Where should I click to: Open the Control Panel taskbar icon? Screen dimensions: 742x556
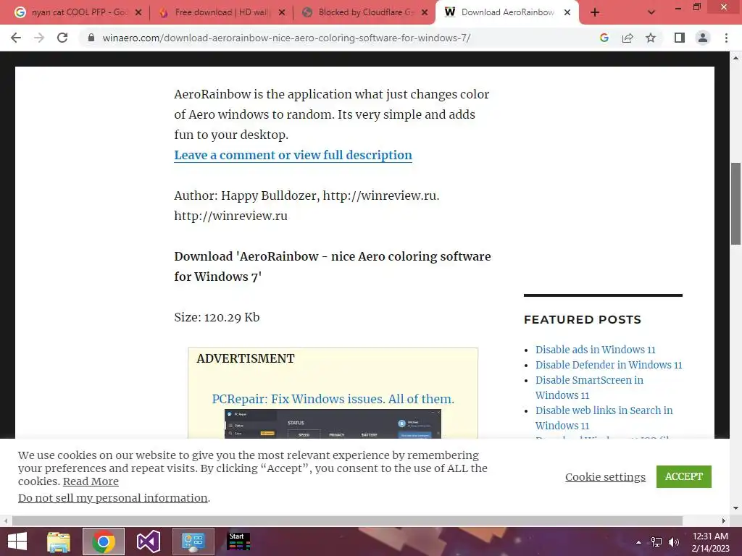coord(193,542)
